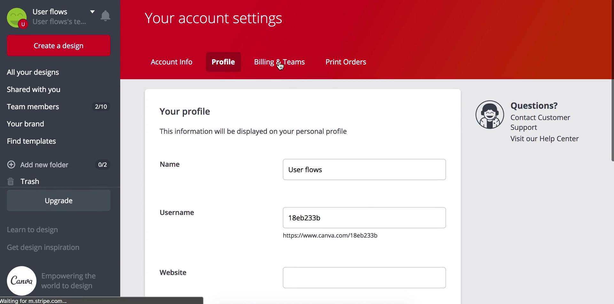This screenshot has height=304, width=614.
Task: Click Visit our Help Center link
Action: 544,139
